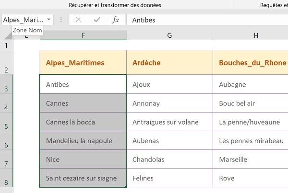The height and width of the screenshot is (193, 288).
Task: Click the fill handle at selection corner
Action: [126, 187]
